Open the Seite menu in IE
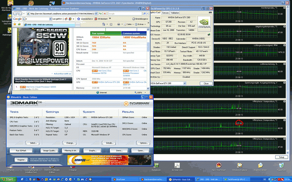292x182 pixels. [129, 24]
